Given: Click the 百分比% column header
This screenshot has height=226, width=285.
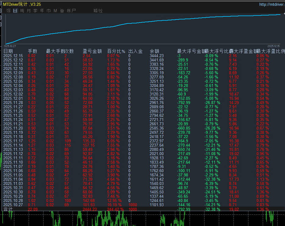Looking at the screenshot, I should pyautogui.click(x=116, y=51).
